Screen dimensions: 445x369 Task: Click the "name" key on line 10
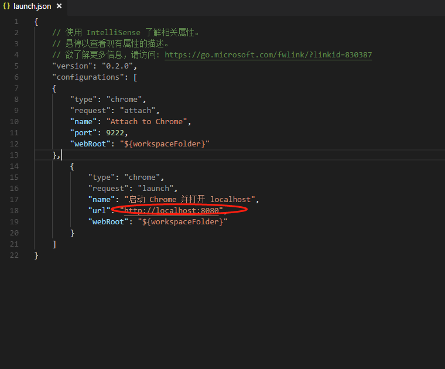[x=83, y=121]
